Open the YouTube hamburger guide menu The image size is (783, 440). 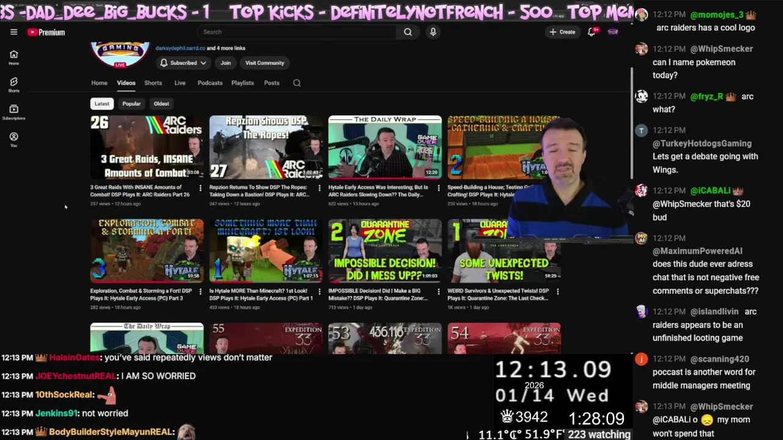click(13, 32)
